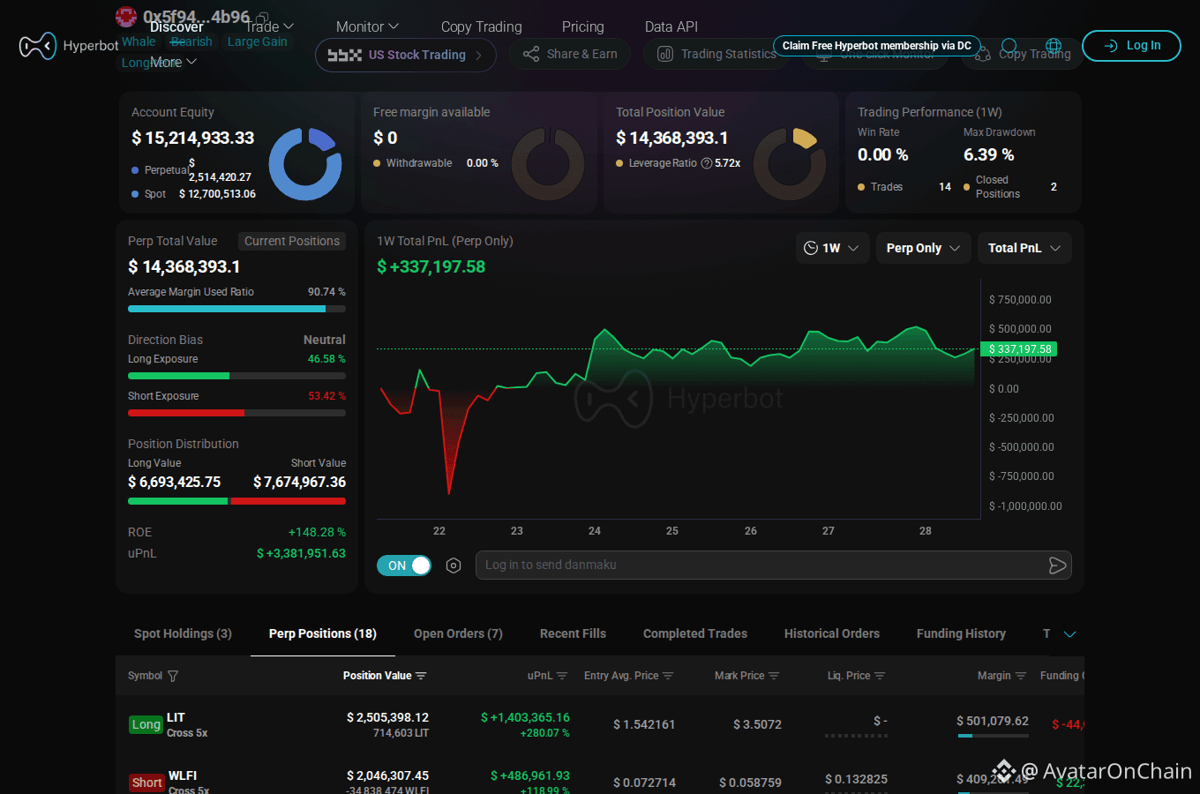Image resolution: width=1200 pixels, height=794 pixels.
Task: Sort the uPnL column
Action: pyautogui.click(x=562, y=676)
